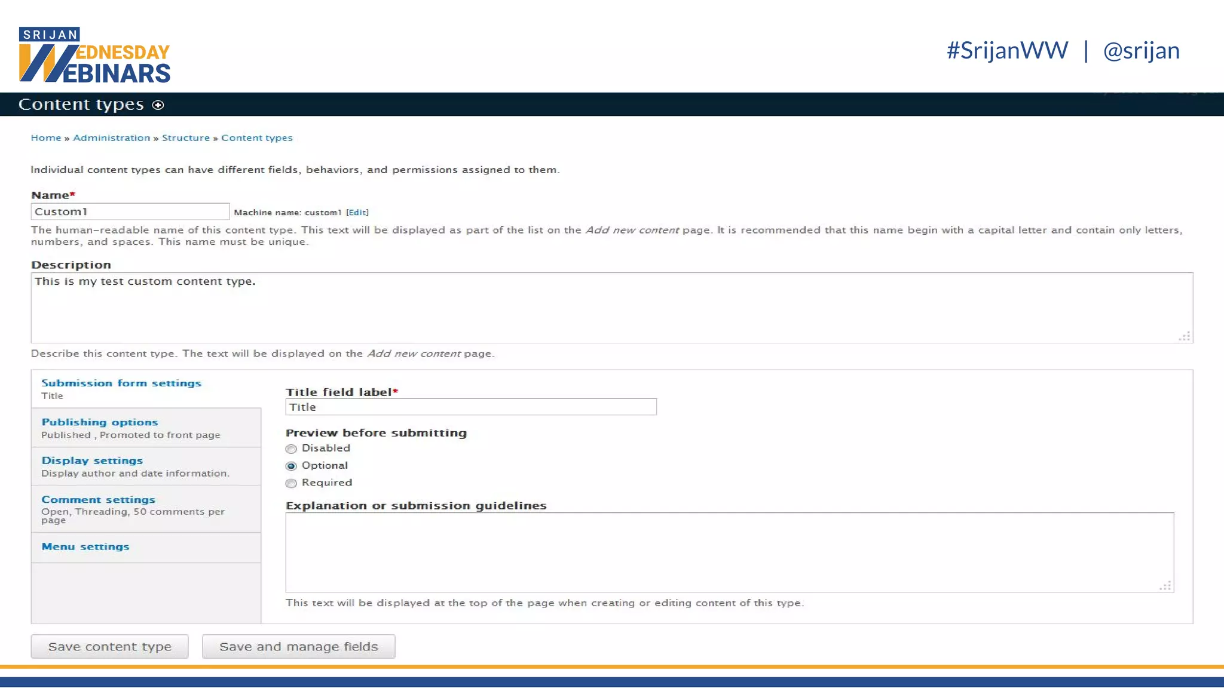The width and height of the screenshot is (1224, 688).
Task: Open the Comment settings tab
Action: 98,499
